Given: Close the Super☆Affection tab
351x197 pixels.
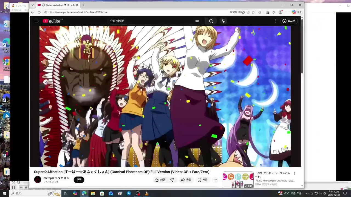Looking at the screenshot, I should click(x=77, y=5).
